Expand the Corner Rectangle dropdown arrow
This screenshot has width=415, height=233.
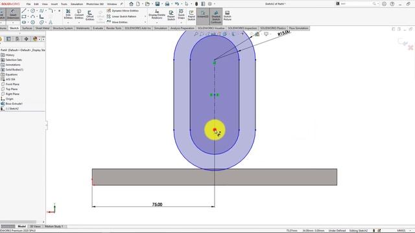click(29, 17)
